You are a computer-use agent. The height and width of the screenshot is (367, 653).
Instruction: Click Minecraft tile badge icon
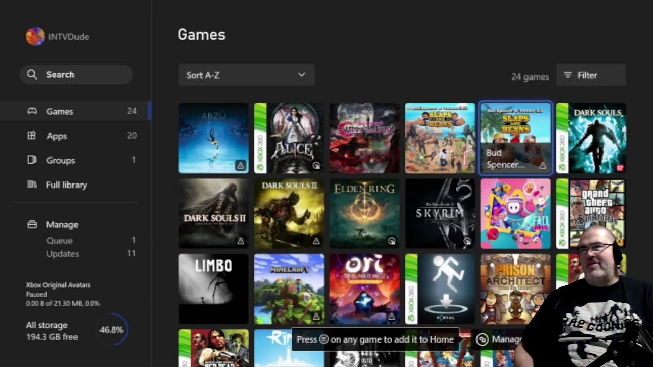[316, 316]
